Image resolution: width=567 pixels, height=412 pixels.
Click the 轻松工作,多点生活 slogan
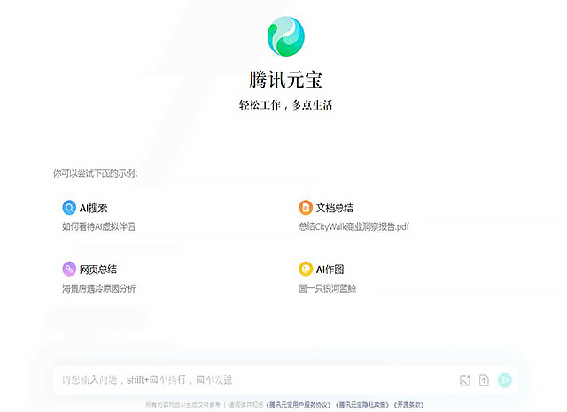click(285, 105)
